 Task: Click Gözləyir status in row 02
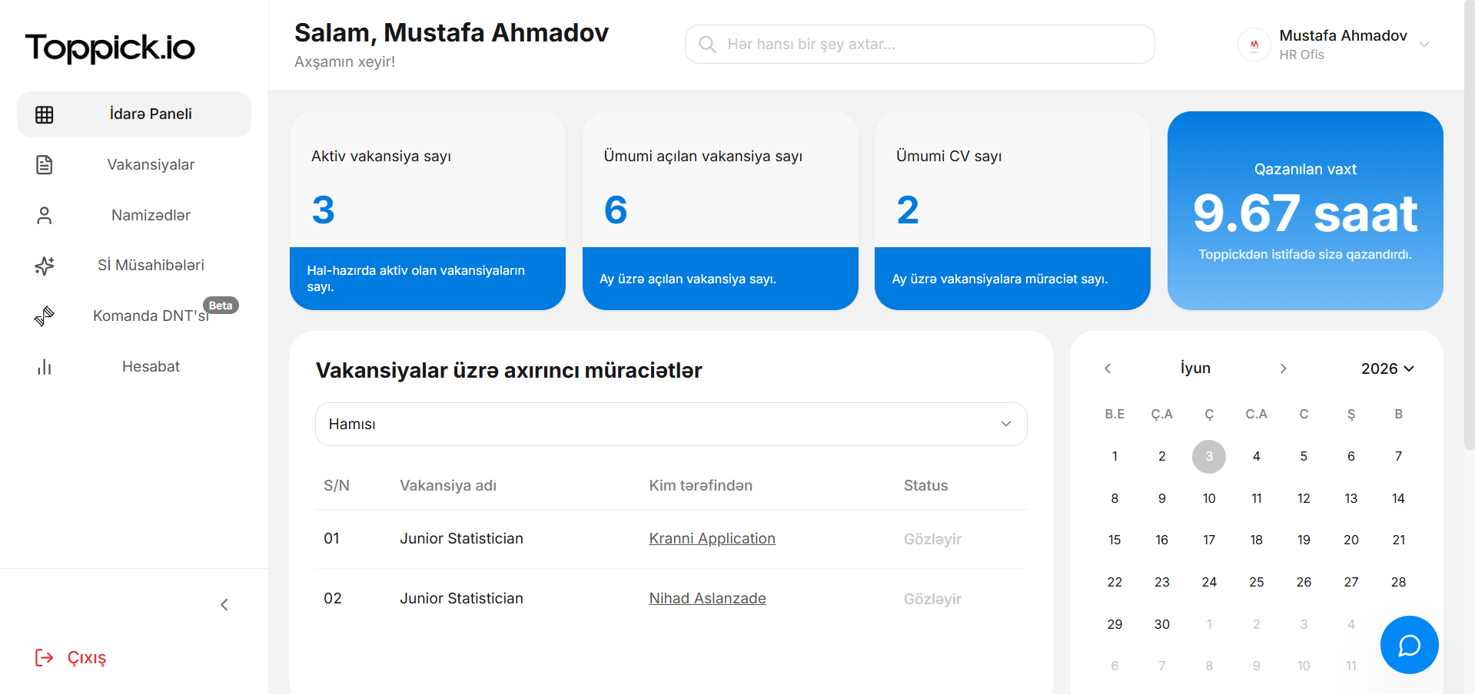[x=932, y=599]
